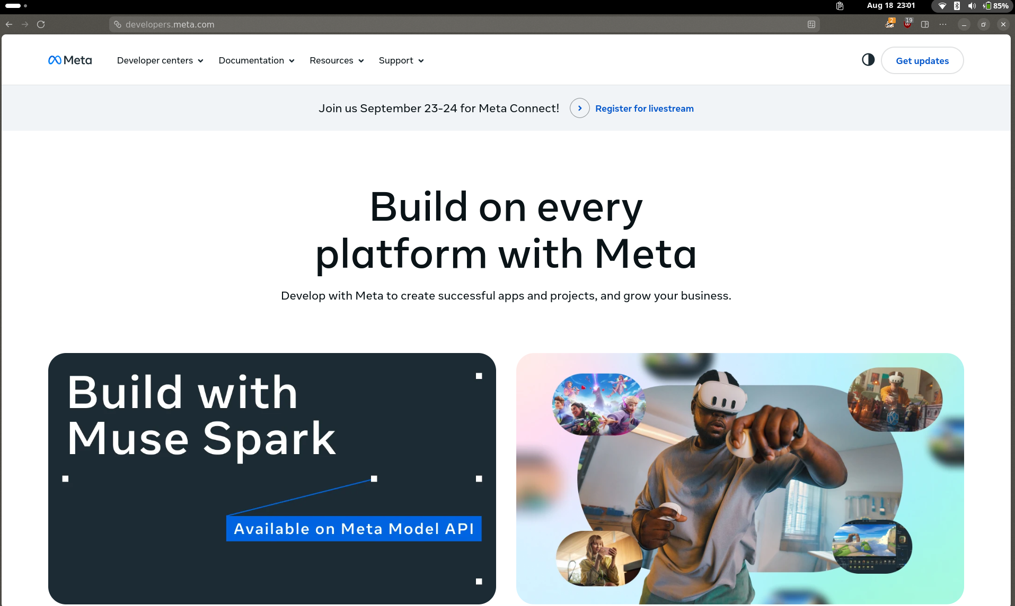Click the Wi-Fi status icon
Viewport: 1015px width, 606px height.
pos(942,6)
